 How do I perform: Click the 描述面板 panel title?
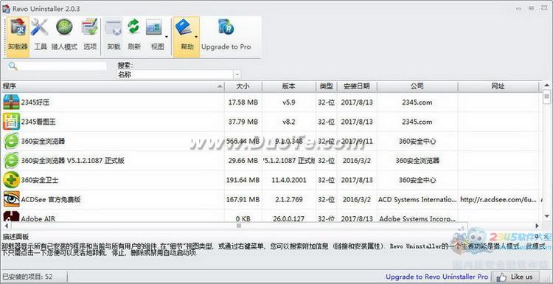pyautogui.click(x=15, y=237)
